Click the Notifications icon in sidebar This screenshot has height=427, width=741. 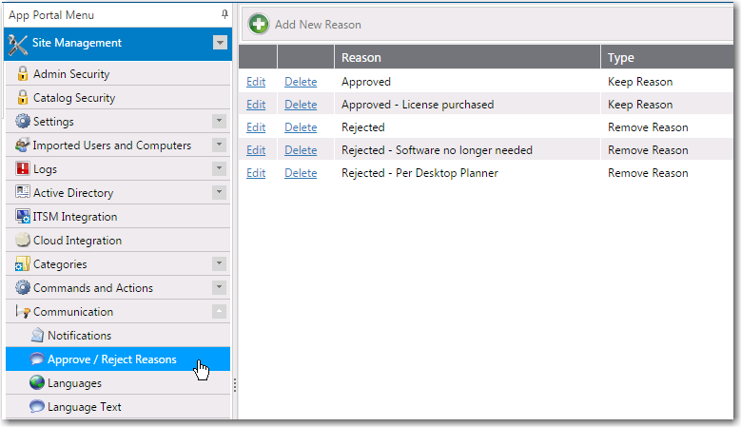coord(37,336)
